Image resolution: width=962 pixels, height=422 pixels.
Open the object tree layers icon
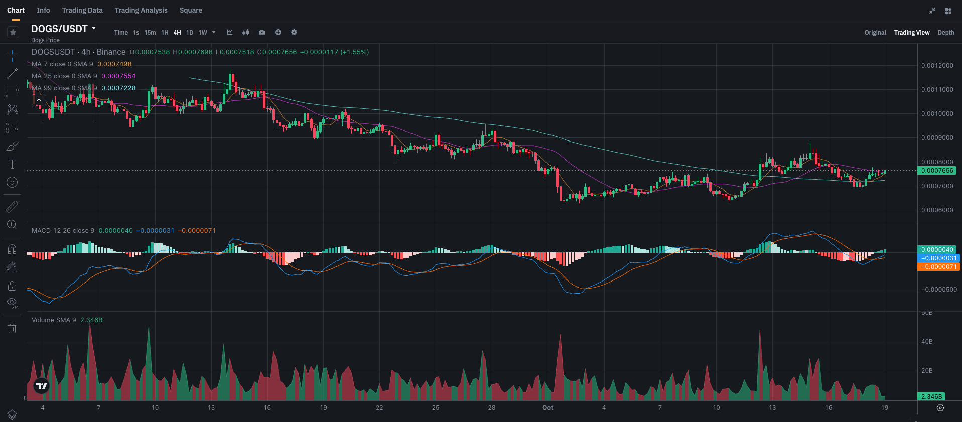12,414
